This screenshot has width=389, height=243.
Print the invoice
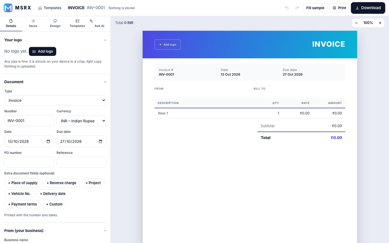[x=339, y=8]
